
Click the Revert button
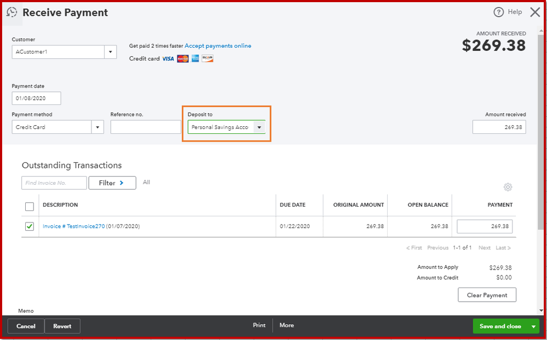[62, 326]
